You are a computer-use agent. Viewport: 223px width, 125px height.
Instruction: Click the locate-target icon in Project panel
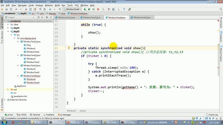(38, 17)
